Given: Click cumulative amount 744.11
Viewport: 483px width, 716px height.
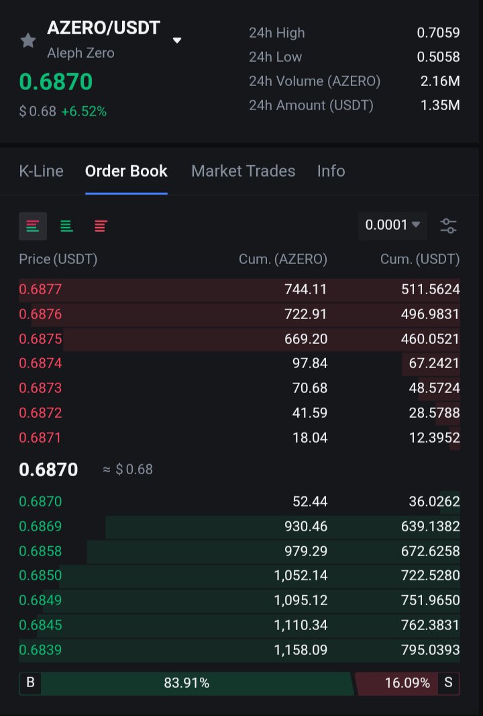Looking at the screenshot, I should [x=306, y=289].
